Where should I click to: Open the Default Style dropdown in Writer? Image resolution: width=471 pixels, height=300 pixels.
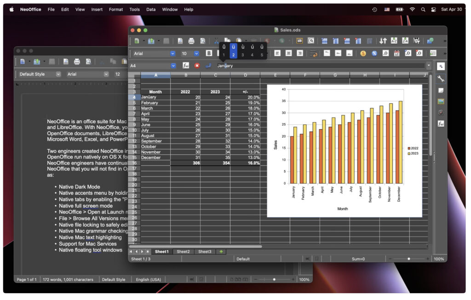pyautogui.click(x=58, y=74)
